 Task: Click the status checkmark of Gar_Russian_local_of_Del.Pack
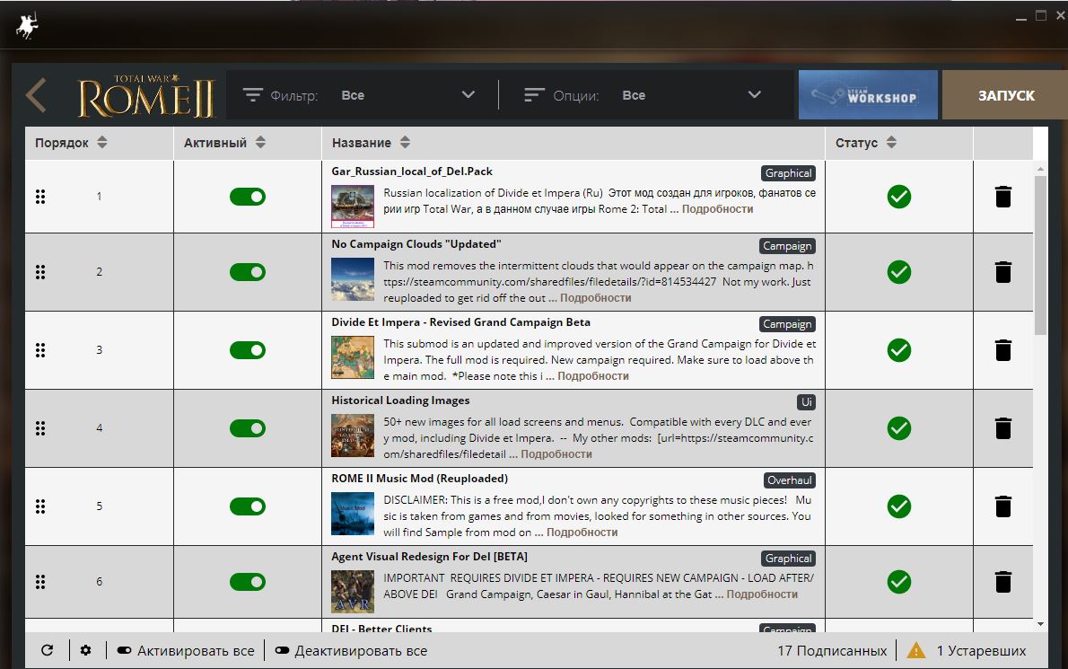(899, 197)
